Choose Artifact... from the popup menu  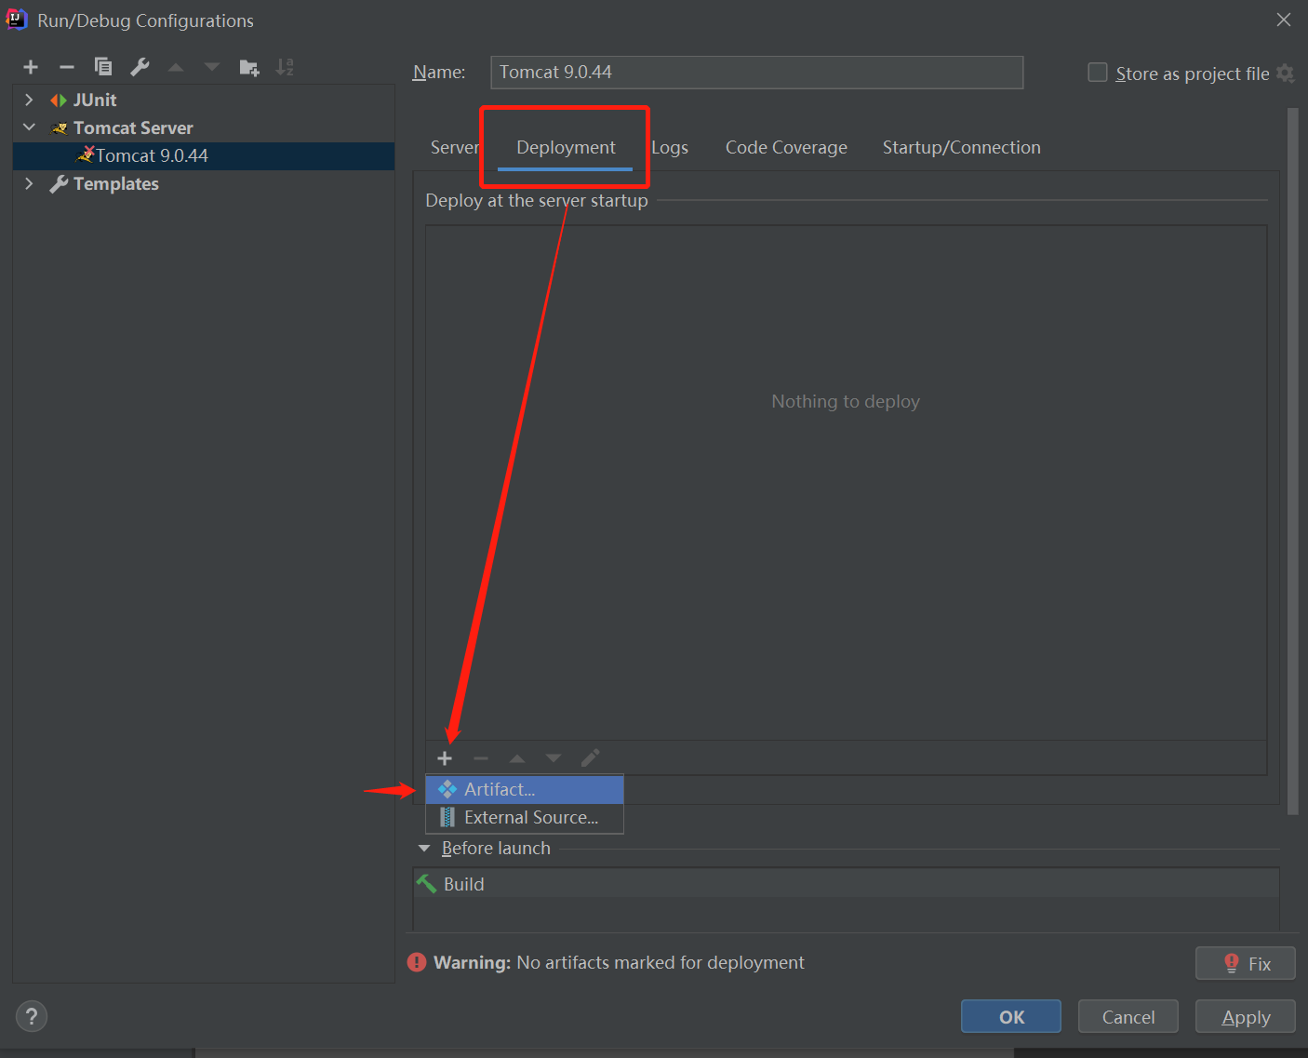click(x=525, y=789)
